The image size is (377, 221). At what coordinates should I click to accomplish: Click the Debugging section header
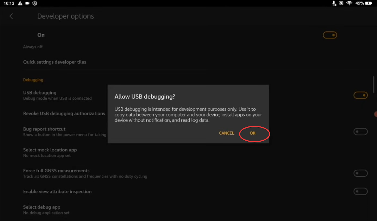(33, 80)
